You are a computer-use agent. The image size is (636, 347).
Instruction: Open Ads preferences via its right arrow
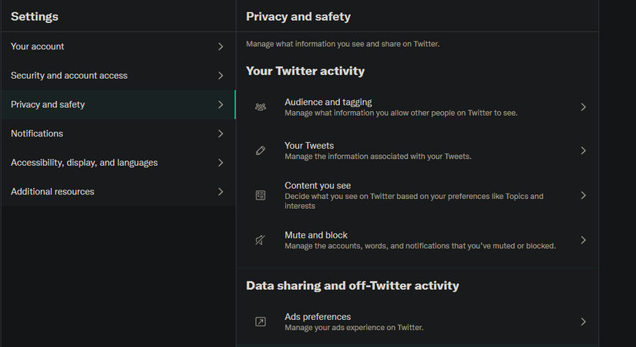click(584, 322)
